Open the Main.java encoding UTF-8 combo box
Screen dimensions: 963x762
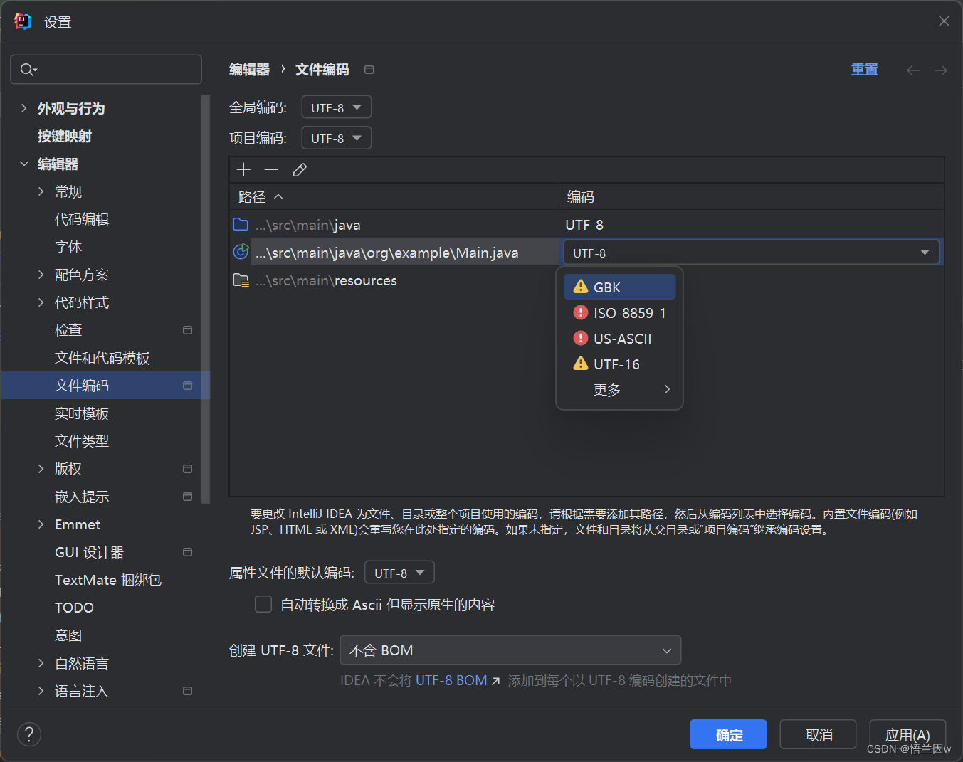[752, 253]
